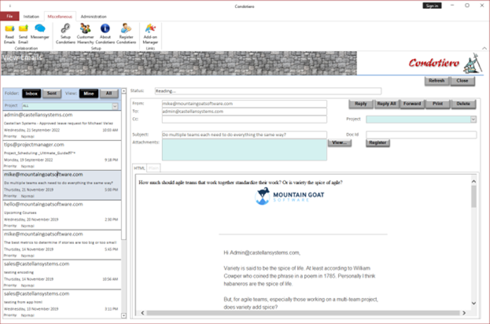Click the email list vertical scrollbar thumb

tap(124, 167)
